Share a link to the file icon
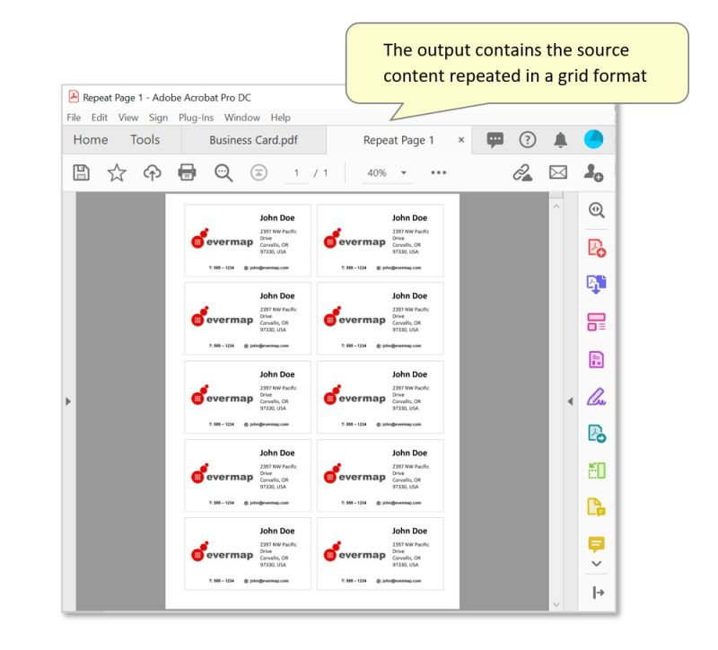 [x=522, y=172]
